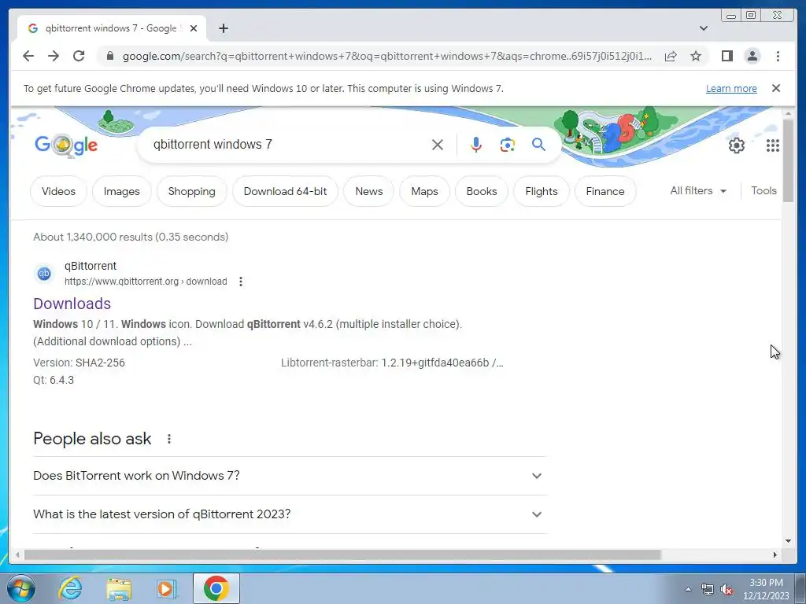Open the All filters dropdown
The height and width of the screenshot is (604, 806).
(698, 190)
